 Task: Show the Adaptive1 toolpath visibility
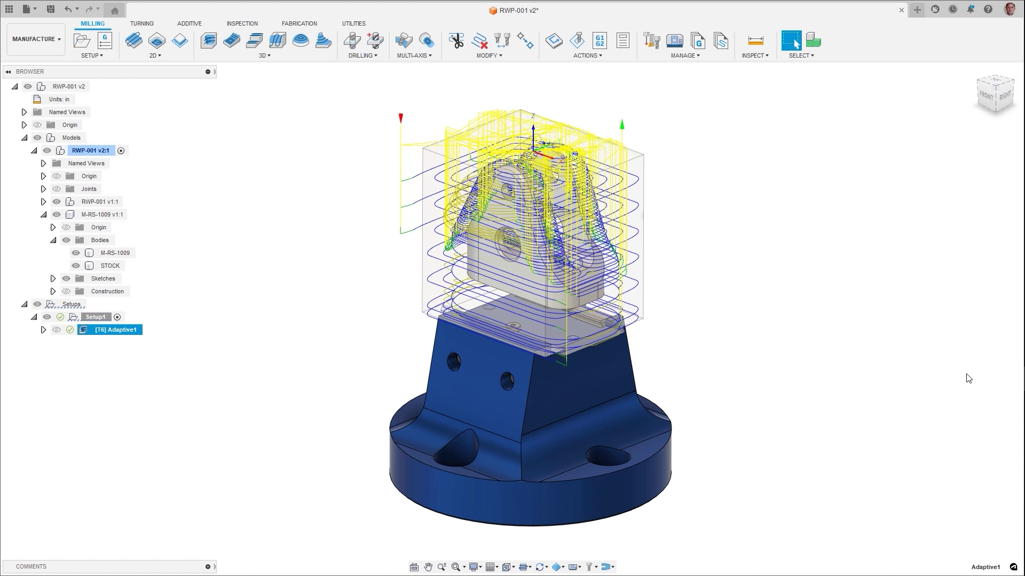point(57,330)
